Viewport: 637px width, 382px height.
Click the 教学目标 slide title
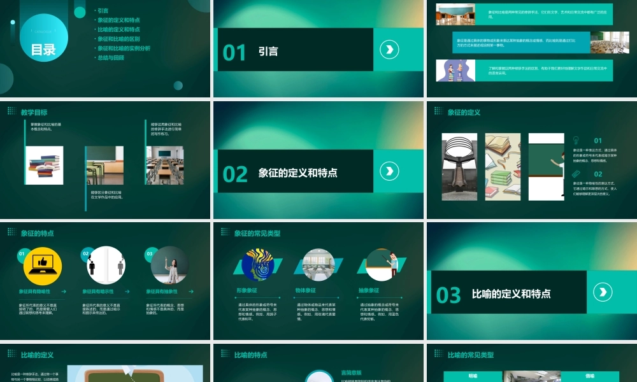(34, 113)
